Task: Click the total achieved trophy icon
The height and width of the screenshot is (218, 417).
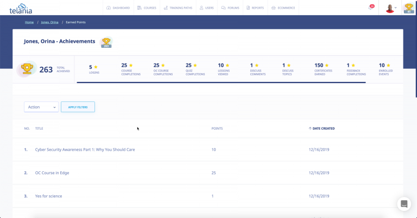Action: [x=26, y=69]
